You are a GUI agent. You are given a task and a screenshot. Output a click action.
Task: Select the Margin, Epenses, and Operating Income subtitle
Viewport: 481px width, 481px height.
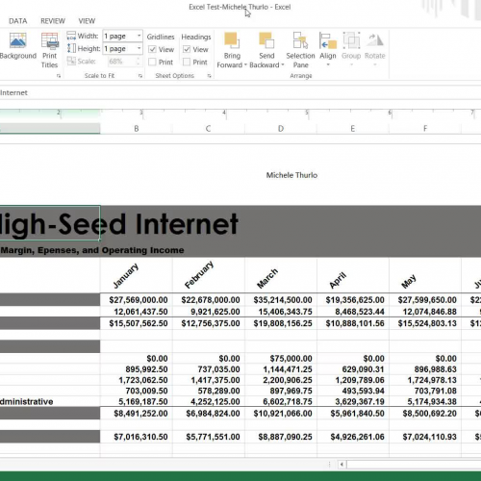point(92,250)
